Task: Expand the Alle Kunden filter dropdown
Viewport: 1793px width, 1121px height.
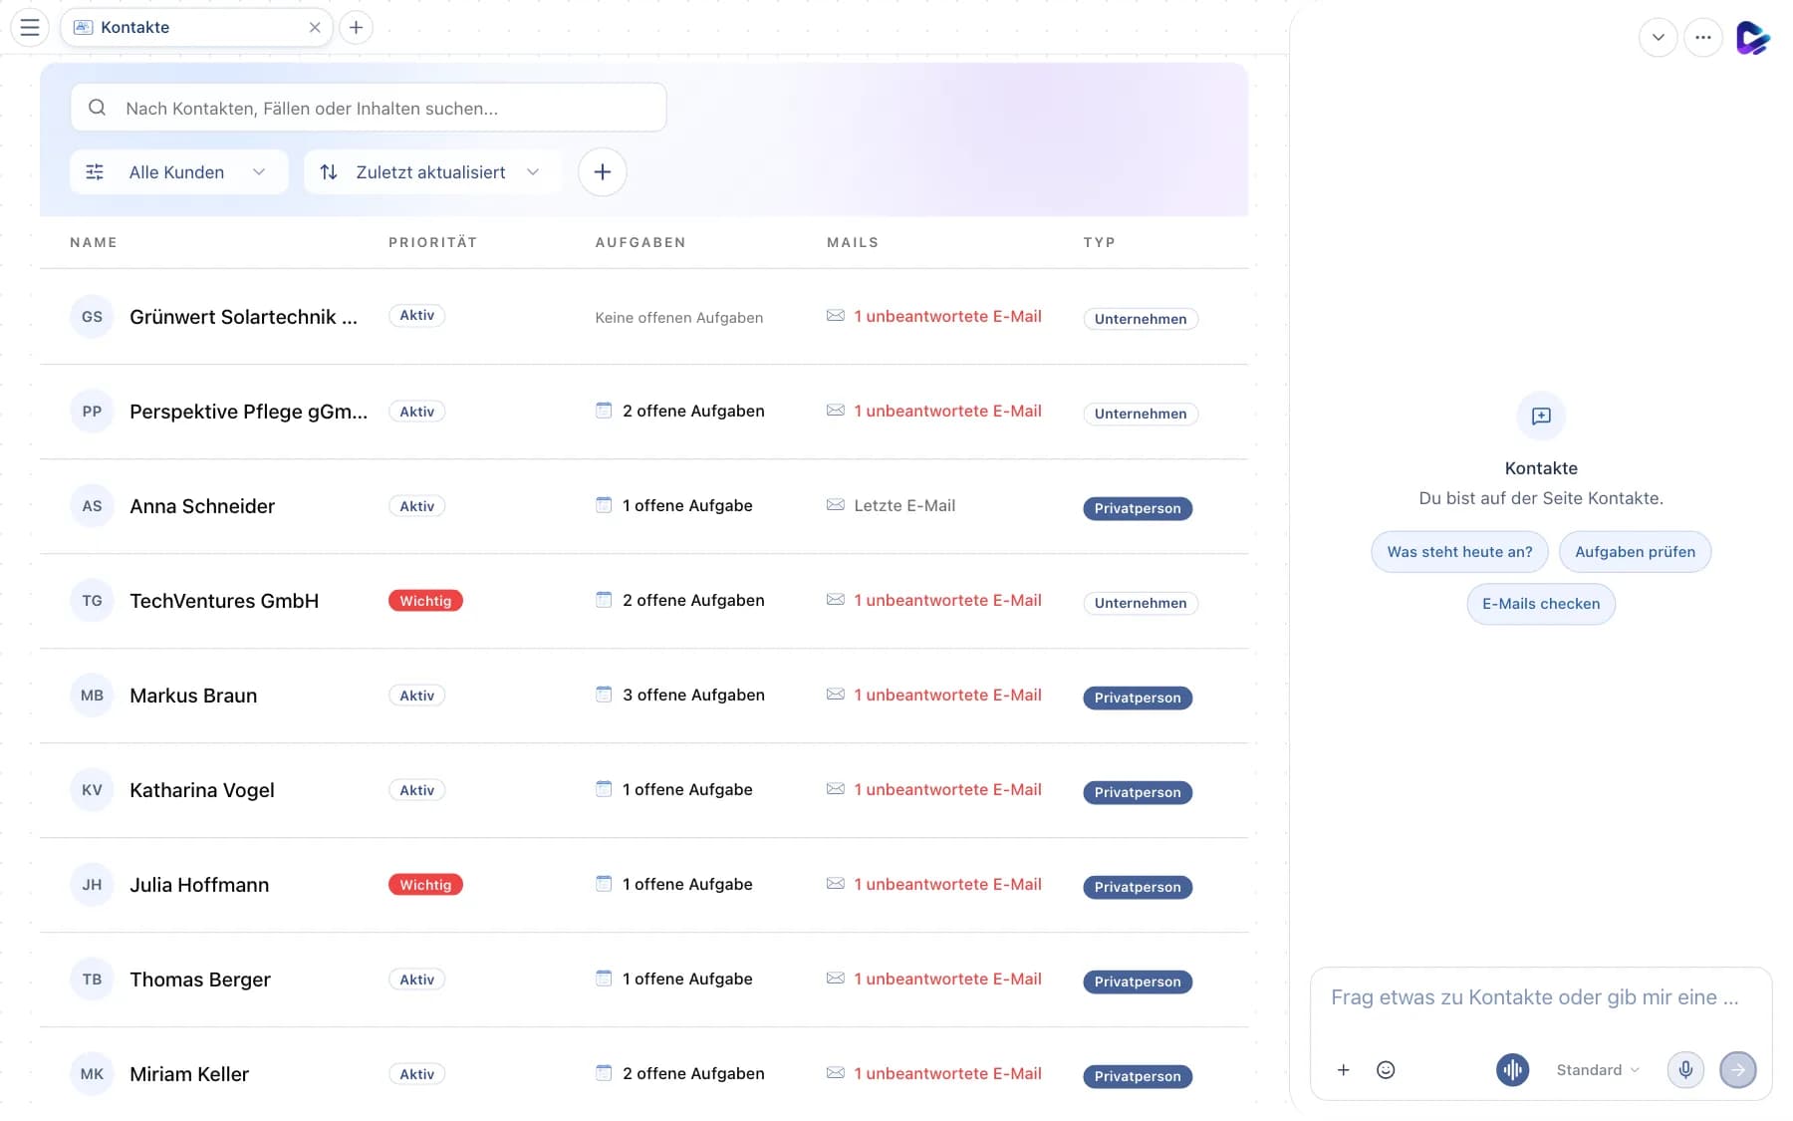Action: (179, 171)
